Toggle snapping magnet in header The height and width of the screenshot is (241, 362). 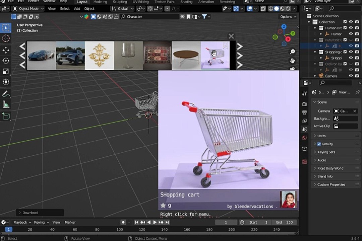point(150,9)
